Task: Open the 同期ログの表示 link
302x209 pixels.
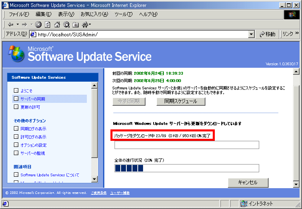Action: point(33,129)
